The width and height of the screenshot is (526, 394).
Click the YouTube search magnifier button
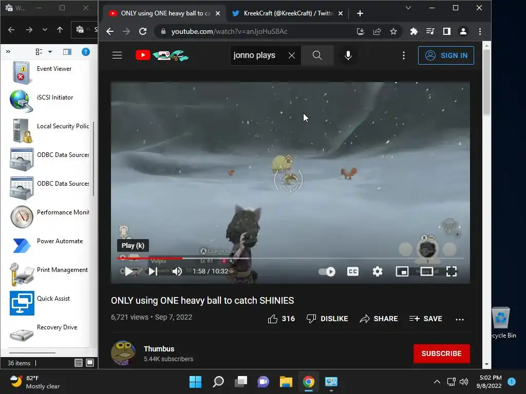click(x=317, y=55)
